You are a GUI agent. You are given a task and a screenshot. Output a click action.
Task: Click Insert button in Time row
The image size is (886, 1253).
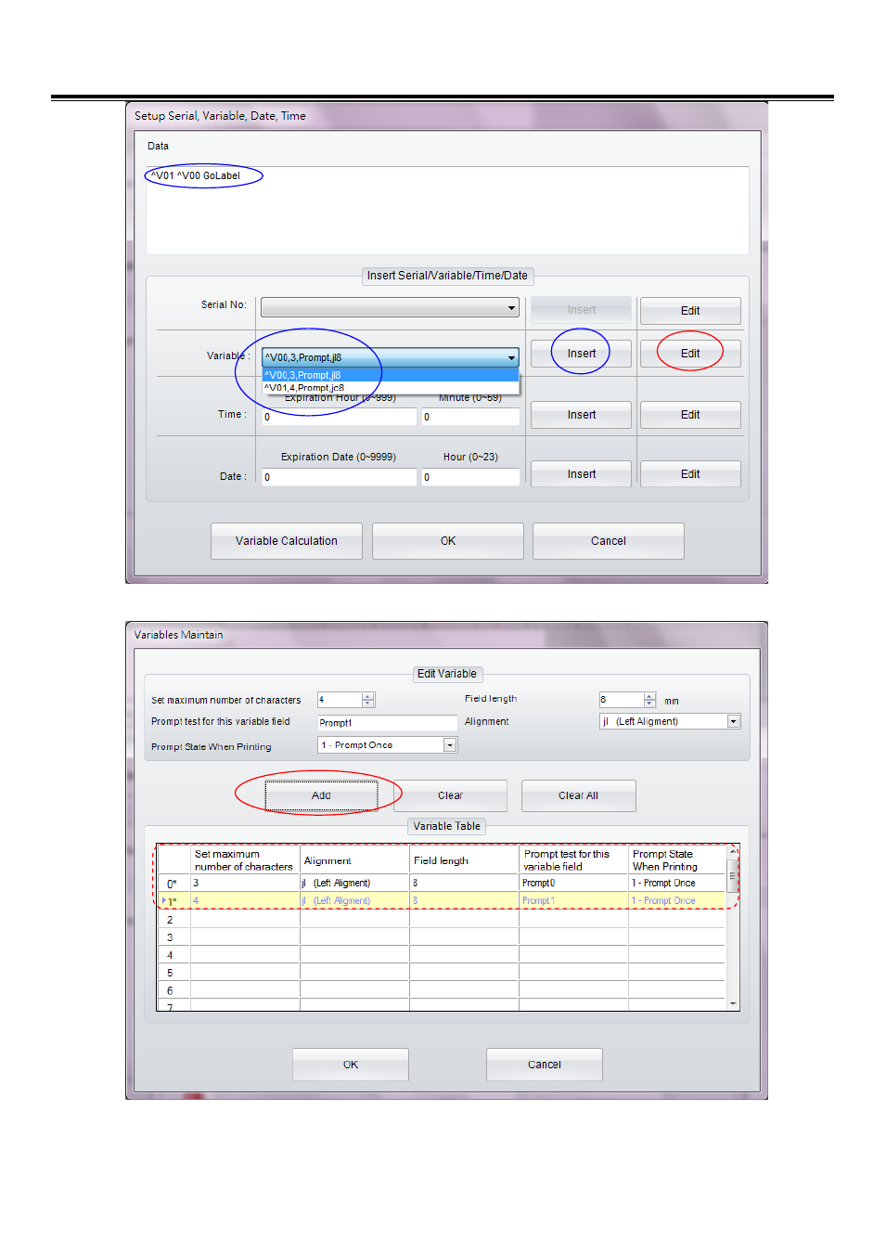(581, 415)
